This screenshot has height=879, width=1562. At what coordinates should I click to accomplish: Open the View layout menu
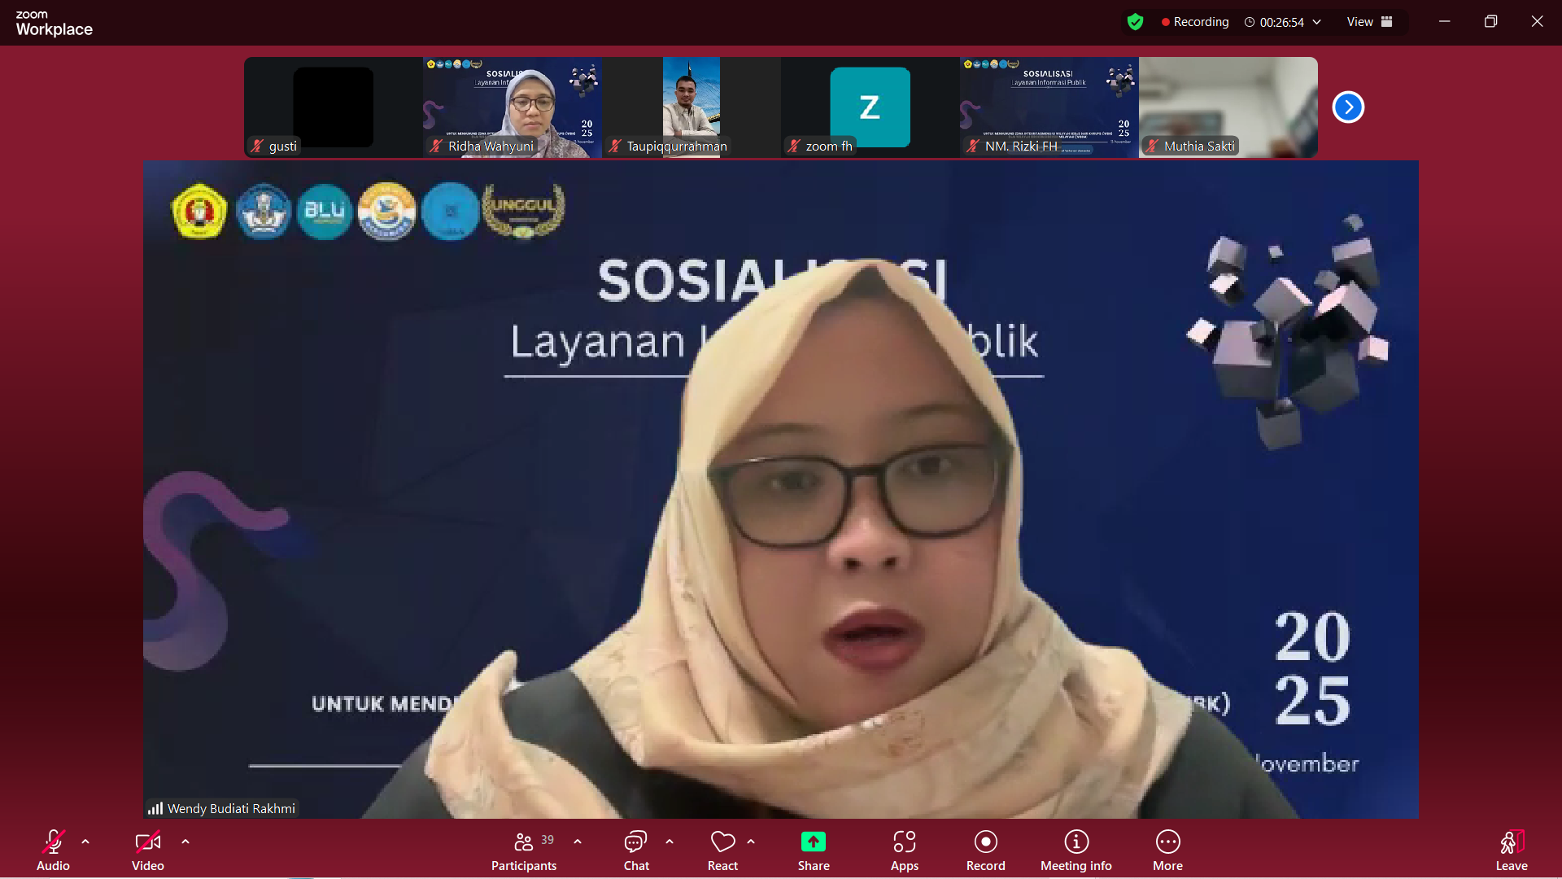(x=1369, y=22)
